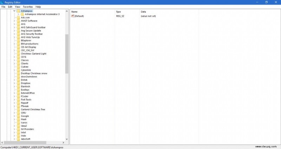The height and width of the screenshot is (149, 281).
Task: Select the Idea2 key label
Action: click(x=24, y=126)
